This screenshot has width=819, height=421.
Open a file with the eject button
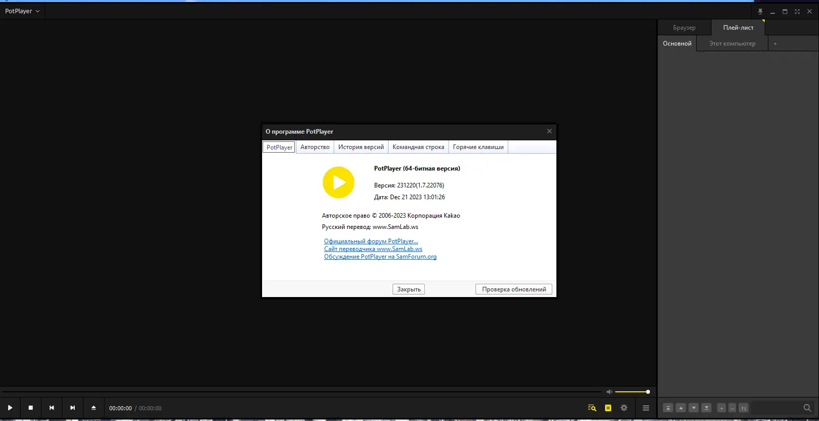(94, 408)
